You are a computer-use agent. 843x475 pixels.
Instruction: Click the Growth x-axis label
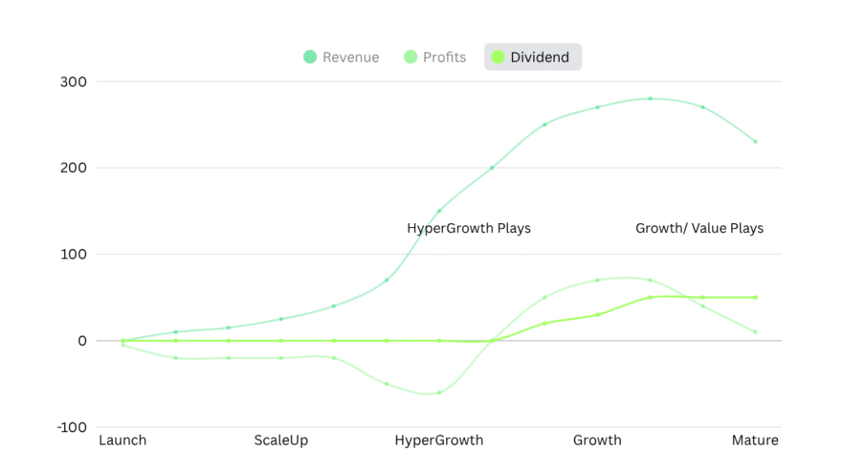(x=597, y=440)
